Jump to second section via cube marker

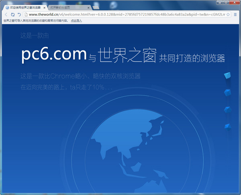tap(228, 93)
